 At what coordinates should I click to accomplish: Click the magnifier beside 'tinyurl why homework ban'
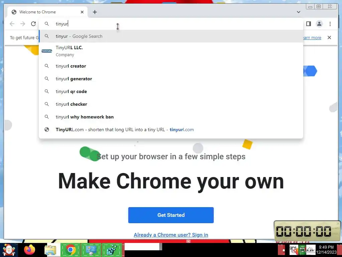47,117
